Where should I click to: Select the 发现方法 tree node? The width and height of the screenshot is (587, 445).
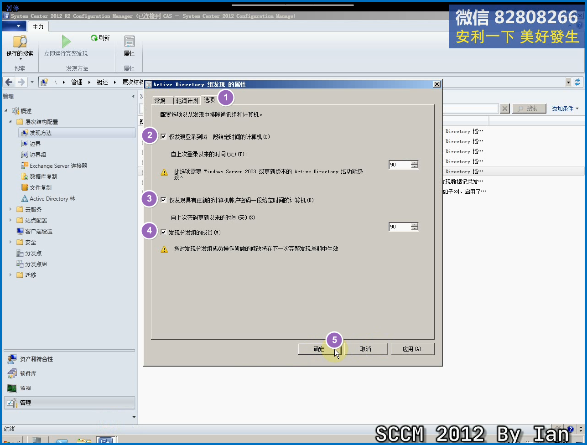pos(77,133)
